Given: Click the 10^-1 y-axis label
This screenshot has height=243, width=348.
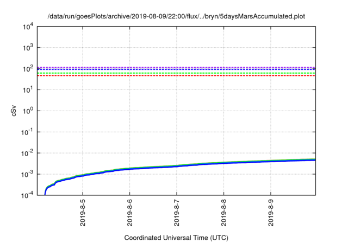Looking at the screenshot, I should [28, 132].
